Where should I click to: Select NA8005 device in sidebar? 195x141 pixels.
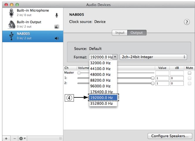33,36
